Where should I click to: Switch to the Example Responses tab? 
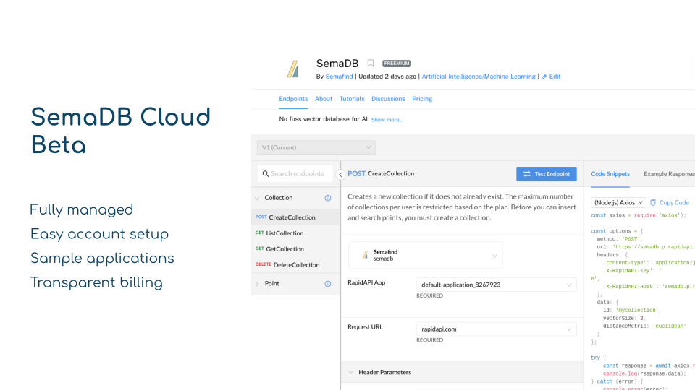click(669, 174)
